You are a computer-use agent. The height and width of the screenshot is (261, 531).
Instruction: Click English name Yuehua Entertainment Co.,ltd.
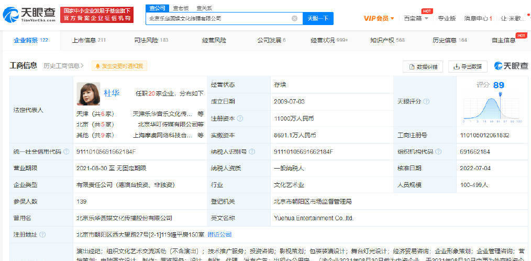(x=314, y=218)
